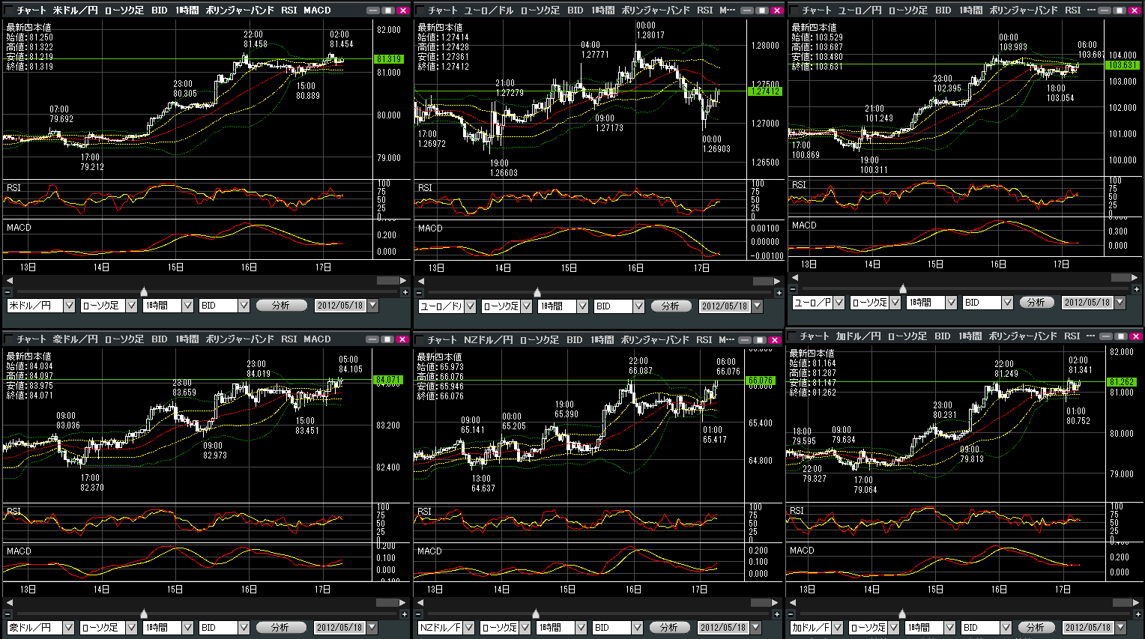1145x639 pixels.
Task: Zoom in the ユーロ/円 chart with plus button
Action: (x=1137, y=289)
